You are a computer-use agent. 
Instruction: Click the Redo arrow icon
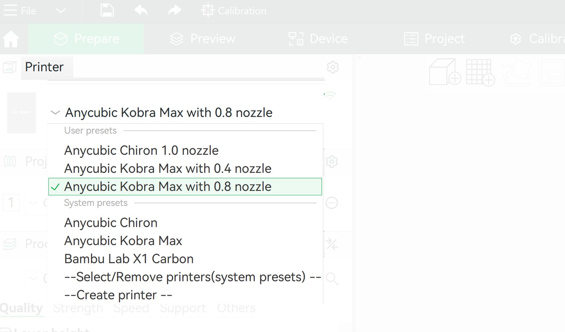175,11
